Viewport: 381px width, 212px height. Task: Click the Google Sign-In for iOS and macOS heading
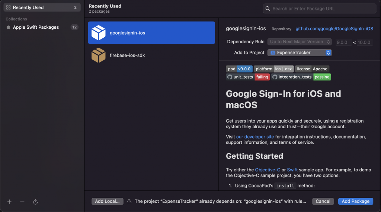[283, 99]
